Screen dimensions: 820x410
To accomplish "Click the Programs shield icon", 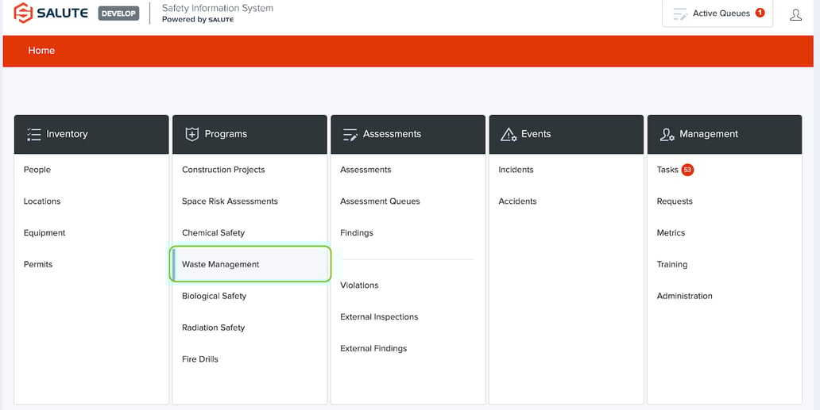I will (191, 134).
